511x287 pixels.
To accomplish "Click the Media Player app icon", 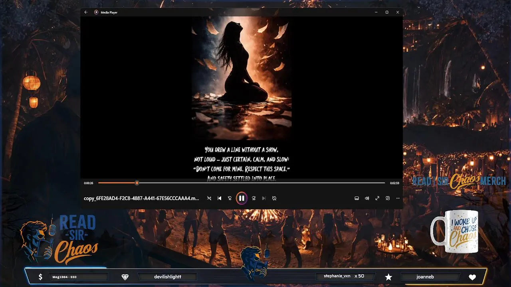I will coord(96,12).
